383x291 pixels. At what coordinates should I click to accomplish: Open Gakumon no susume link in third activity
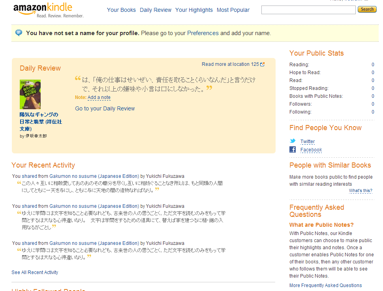94,243
